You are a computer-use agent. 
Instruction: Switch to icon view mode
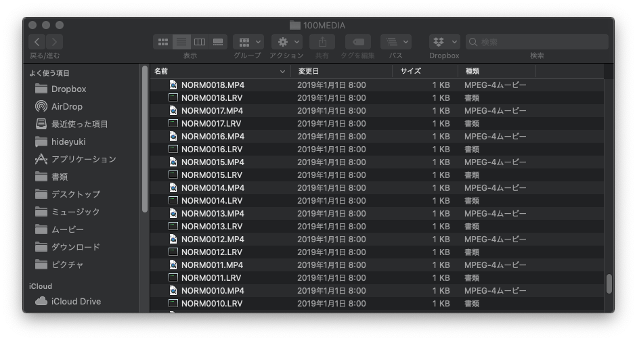point(162,42)
